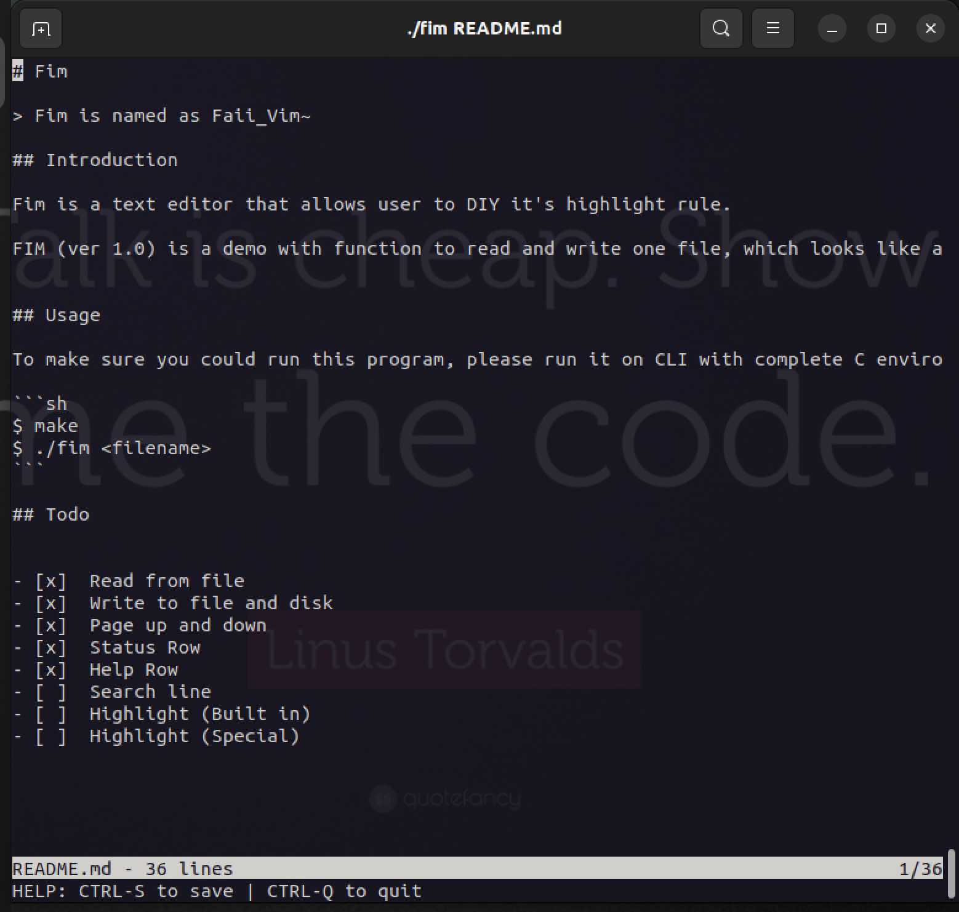Open the terminal hamburger menu

pos(772,28)
